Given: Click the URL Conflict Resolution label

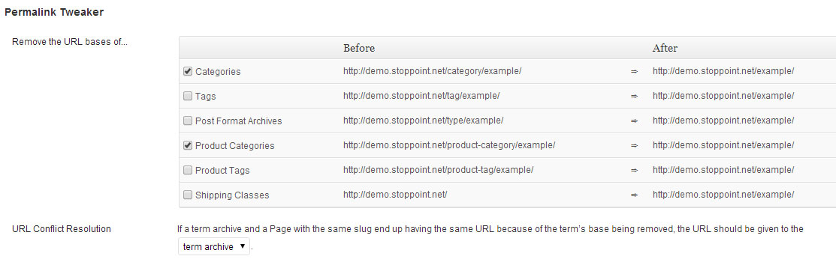Looking at the screenshot, I should coord(62,229).
